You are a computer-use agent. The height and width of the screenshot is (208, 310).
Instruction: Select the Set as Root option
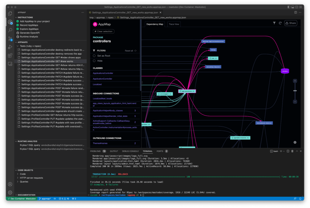tap(101, 56)
